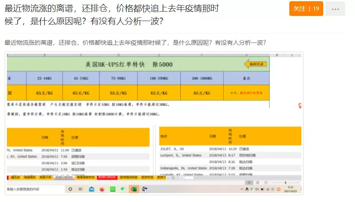This screenshot has height=202, width=355.
Task: Select the 75-99KG header cell
Action: coord(118,78)
